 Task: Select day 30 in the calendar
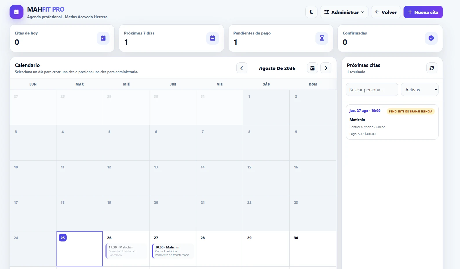point(313,249)
